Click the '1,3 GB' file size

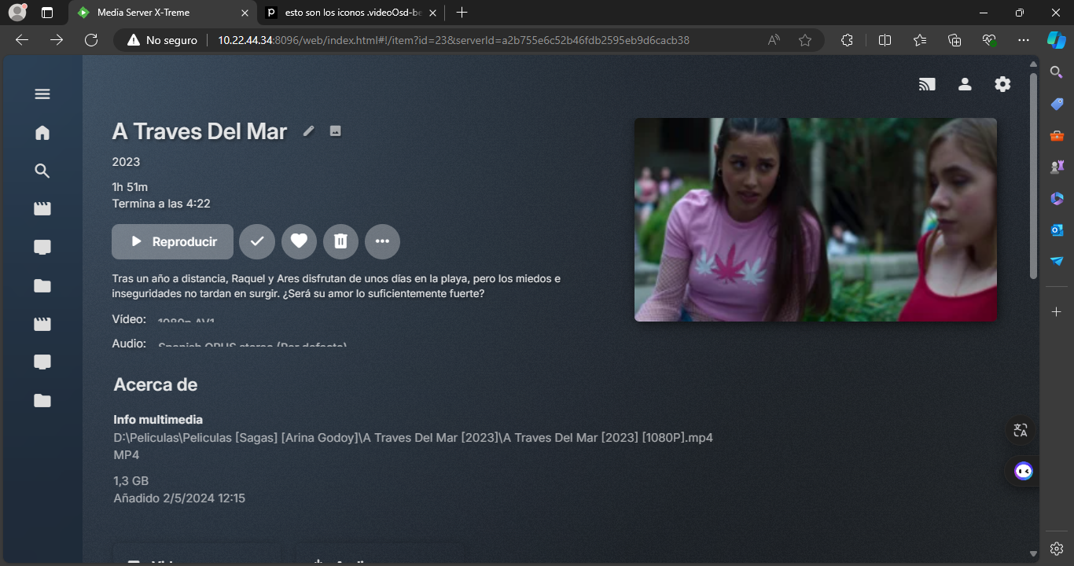coord(131,481)
